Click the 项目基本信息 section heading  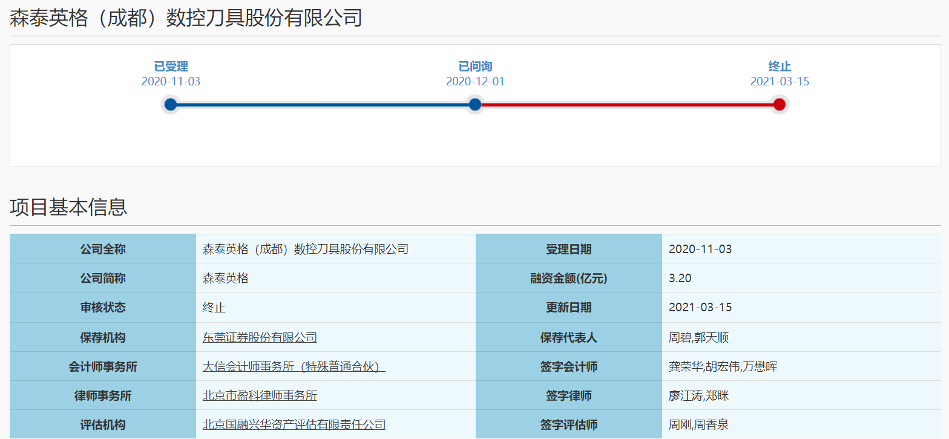tap(68, 207)
